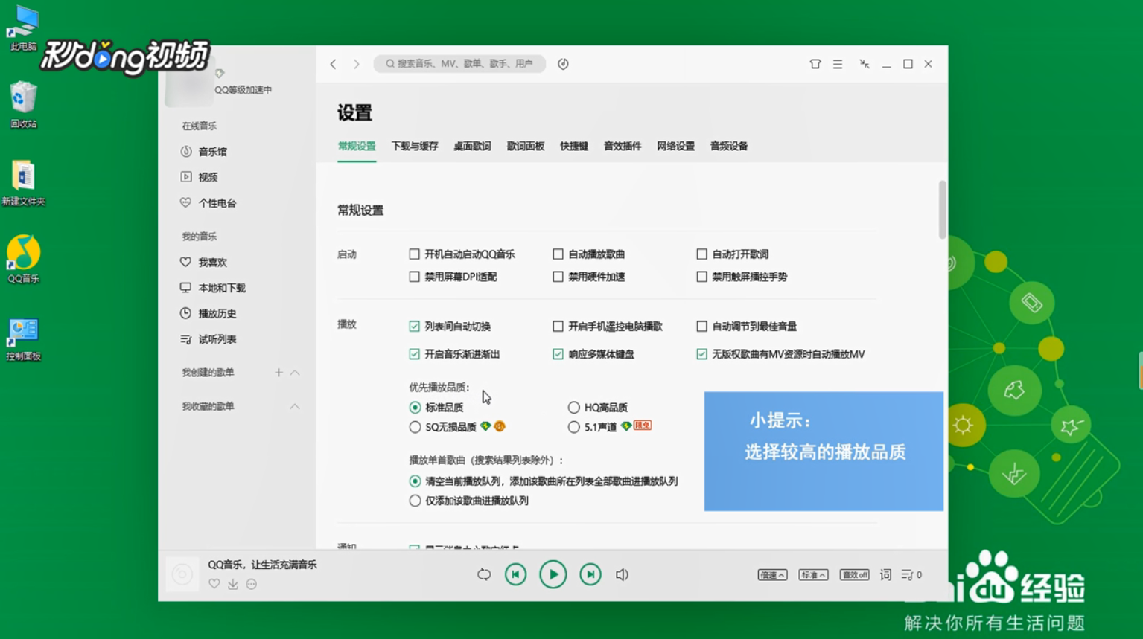This screenshot has width=1143, height=639.
Task: Uncheck 开启音乐渐进渐出 checkbox
Action: click(x=414, y=354)
